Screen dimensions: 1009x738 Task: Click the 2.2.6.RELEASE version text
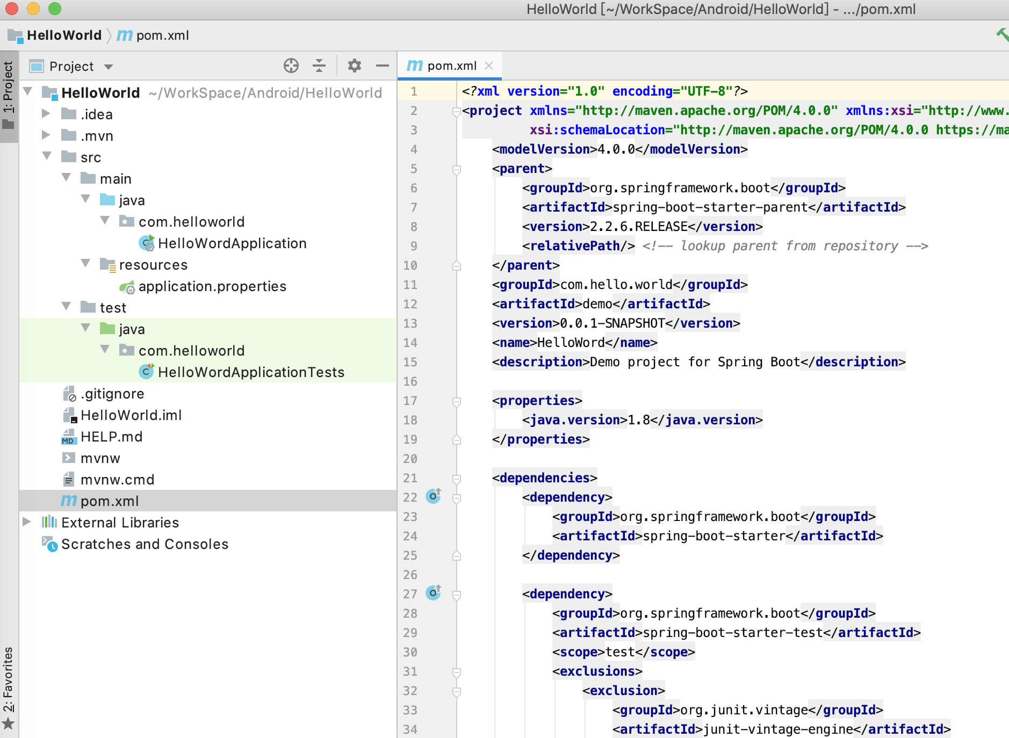click(x=639, y=227)
